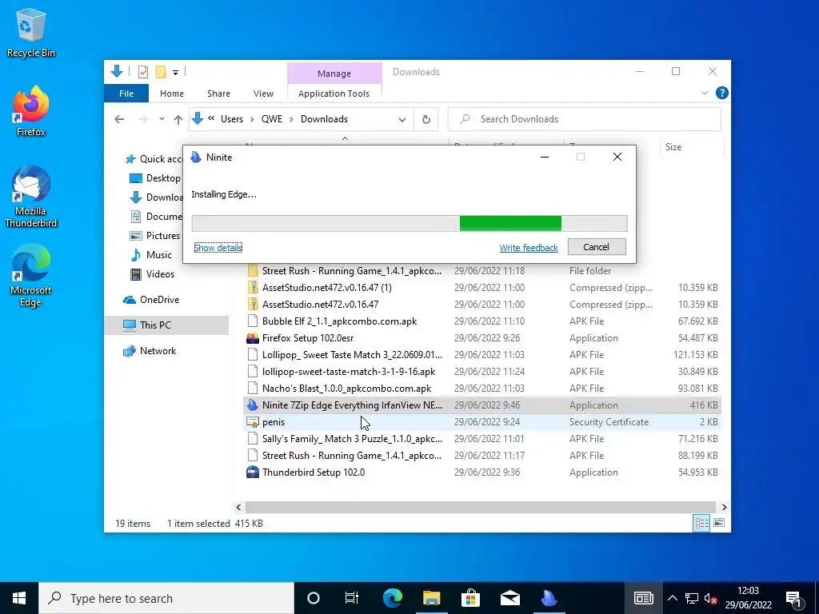Click Properties icon in quick access toolbar
819x614 pixels.
[142, 72]
